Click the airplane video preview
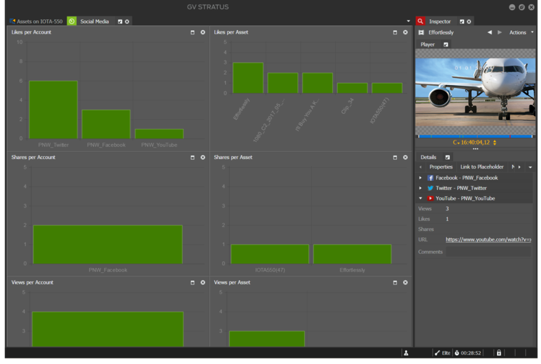 (475, 92)
